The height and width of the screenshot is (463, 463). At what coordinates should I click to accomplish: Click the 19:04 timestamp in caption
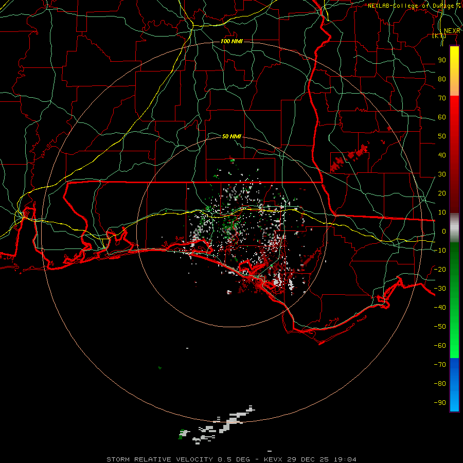345,459
